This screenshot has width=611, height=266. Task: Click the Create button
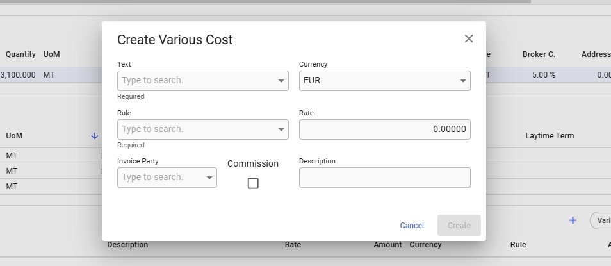click(459, 226)
